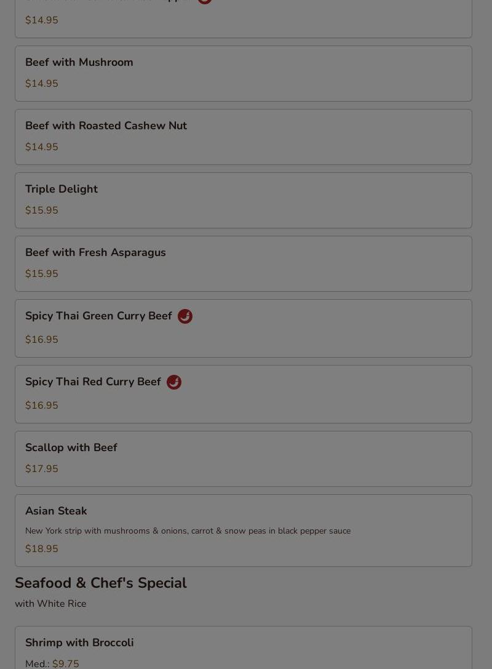Click the partially visible top $14.95 item
The image size is (492, 669).
[244, 19]
